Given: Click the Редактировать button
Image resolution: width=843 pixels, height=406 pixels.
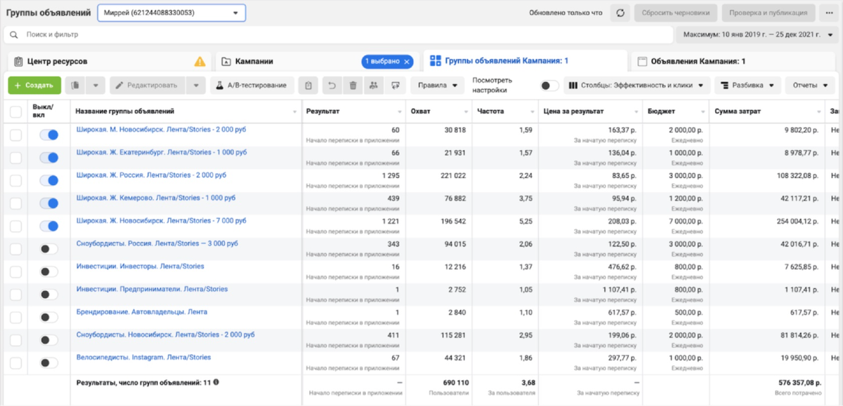Looking at the screenshot, I should (148, 85).
